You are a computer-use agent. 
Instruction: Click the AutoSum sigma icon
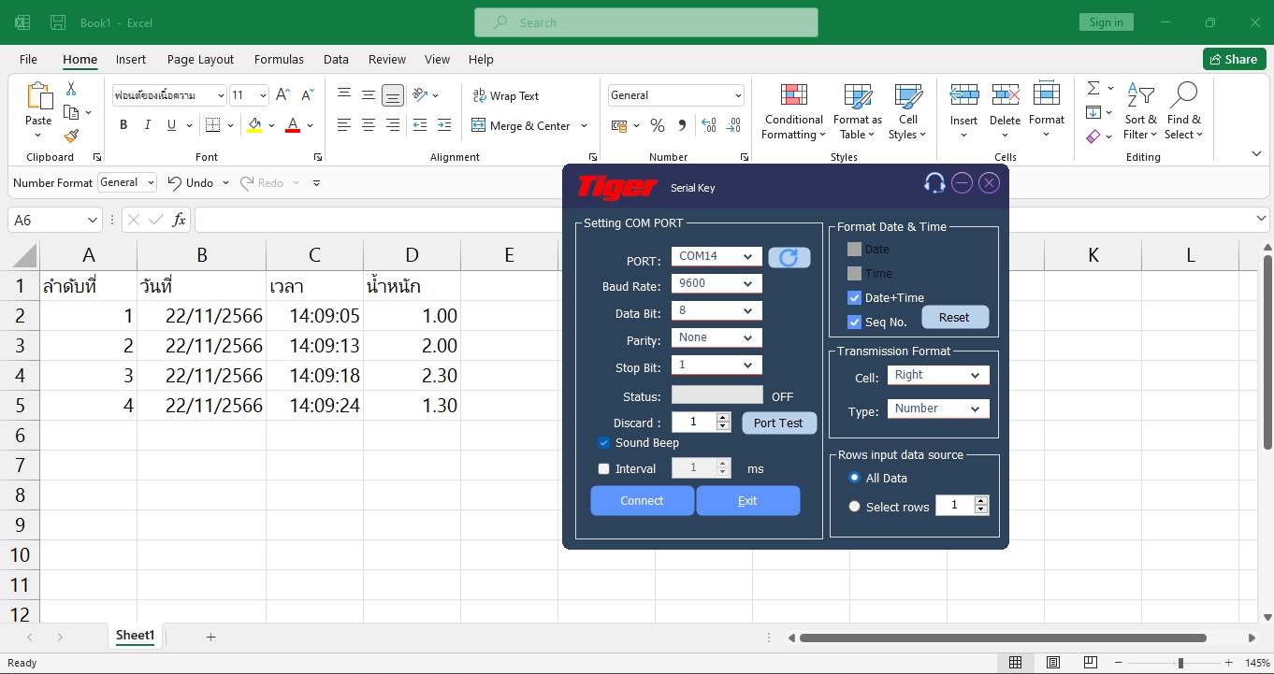point(1093,88)
